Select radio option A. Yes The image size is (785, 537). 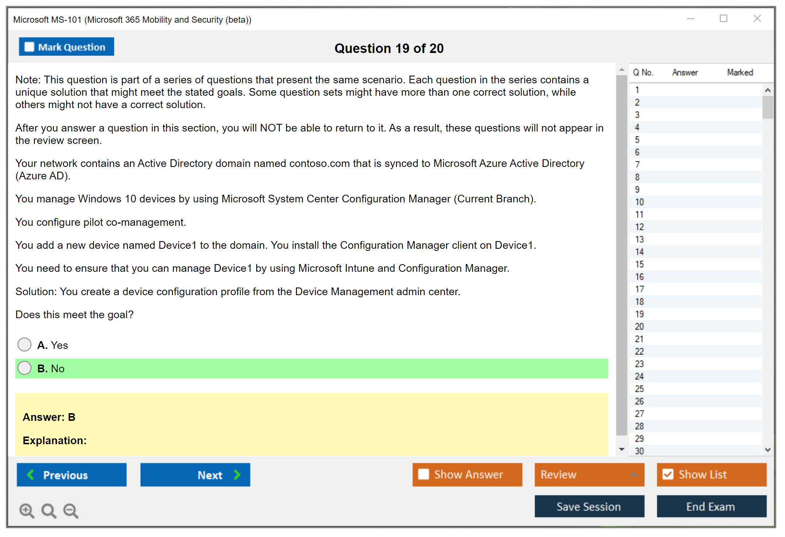click(24, 344)
